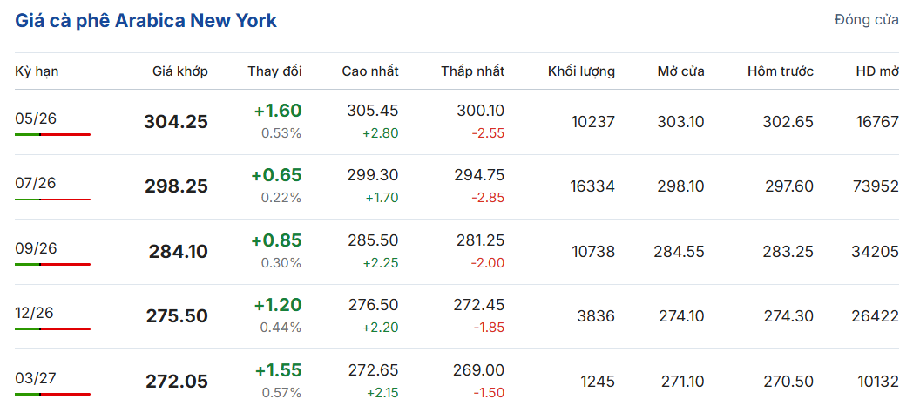The image size is (920, 406).
Task: Click the +1.55 change value
Action: pos(279,370)
